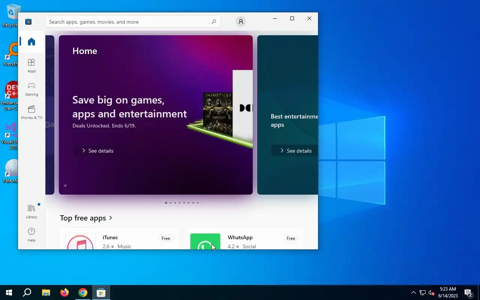Click the Free button for iTunes
The image size is (480, 300).
[x=166, y=238]
